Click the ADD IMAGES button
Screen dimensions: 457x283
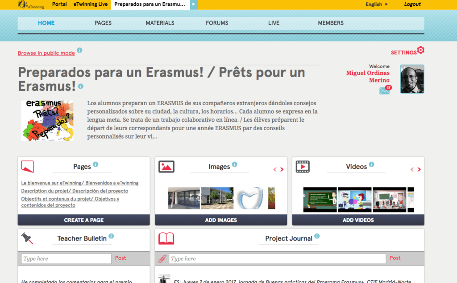coord(221,220)
